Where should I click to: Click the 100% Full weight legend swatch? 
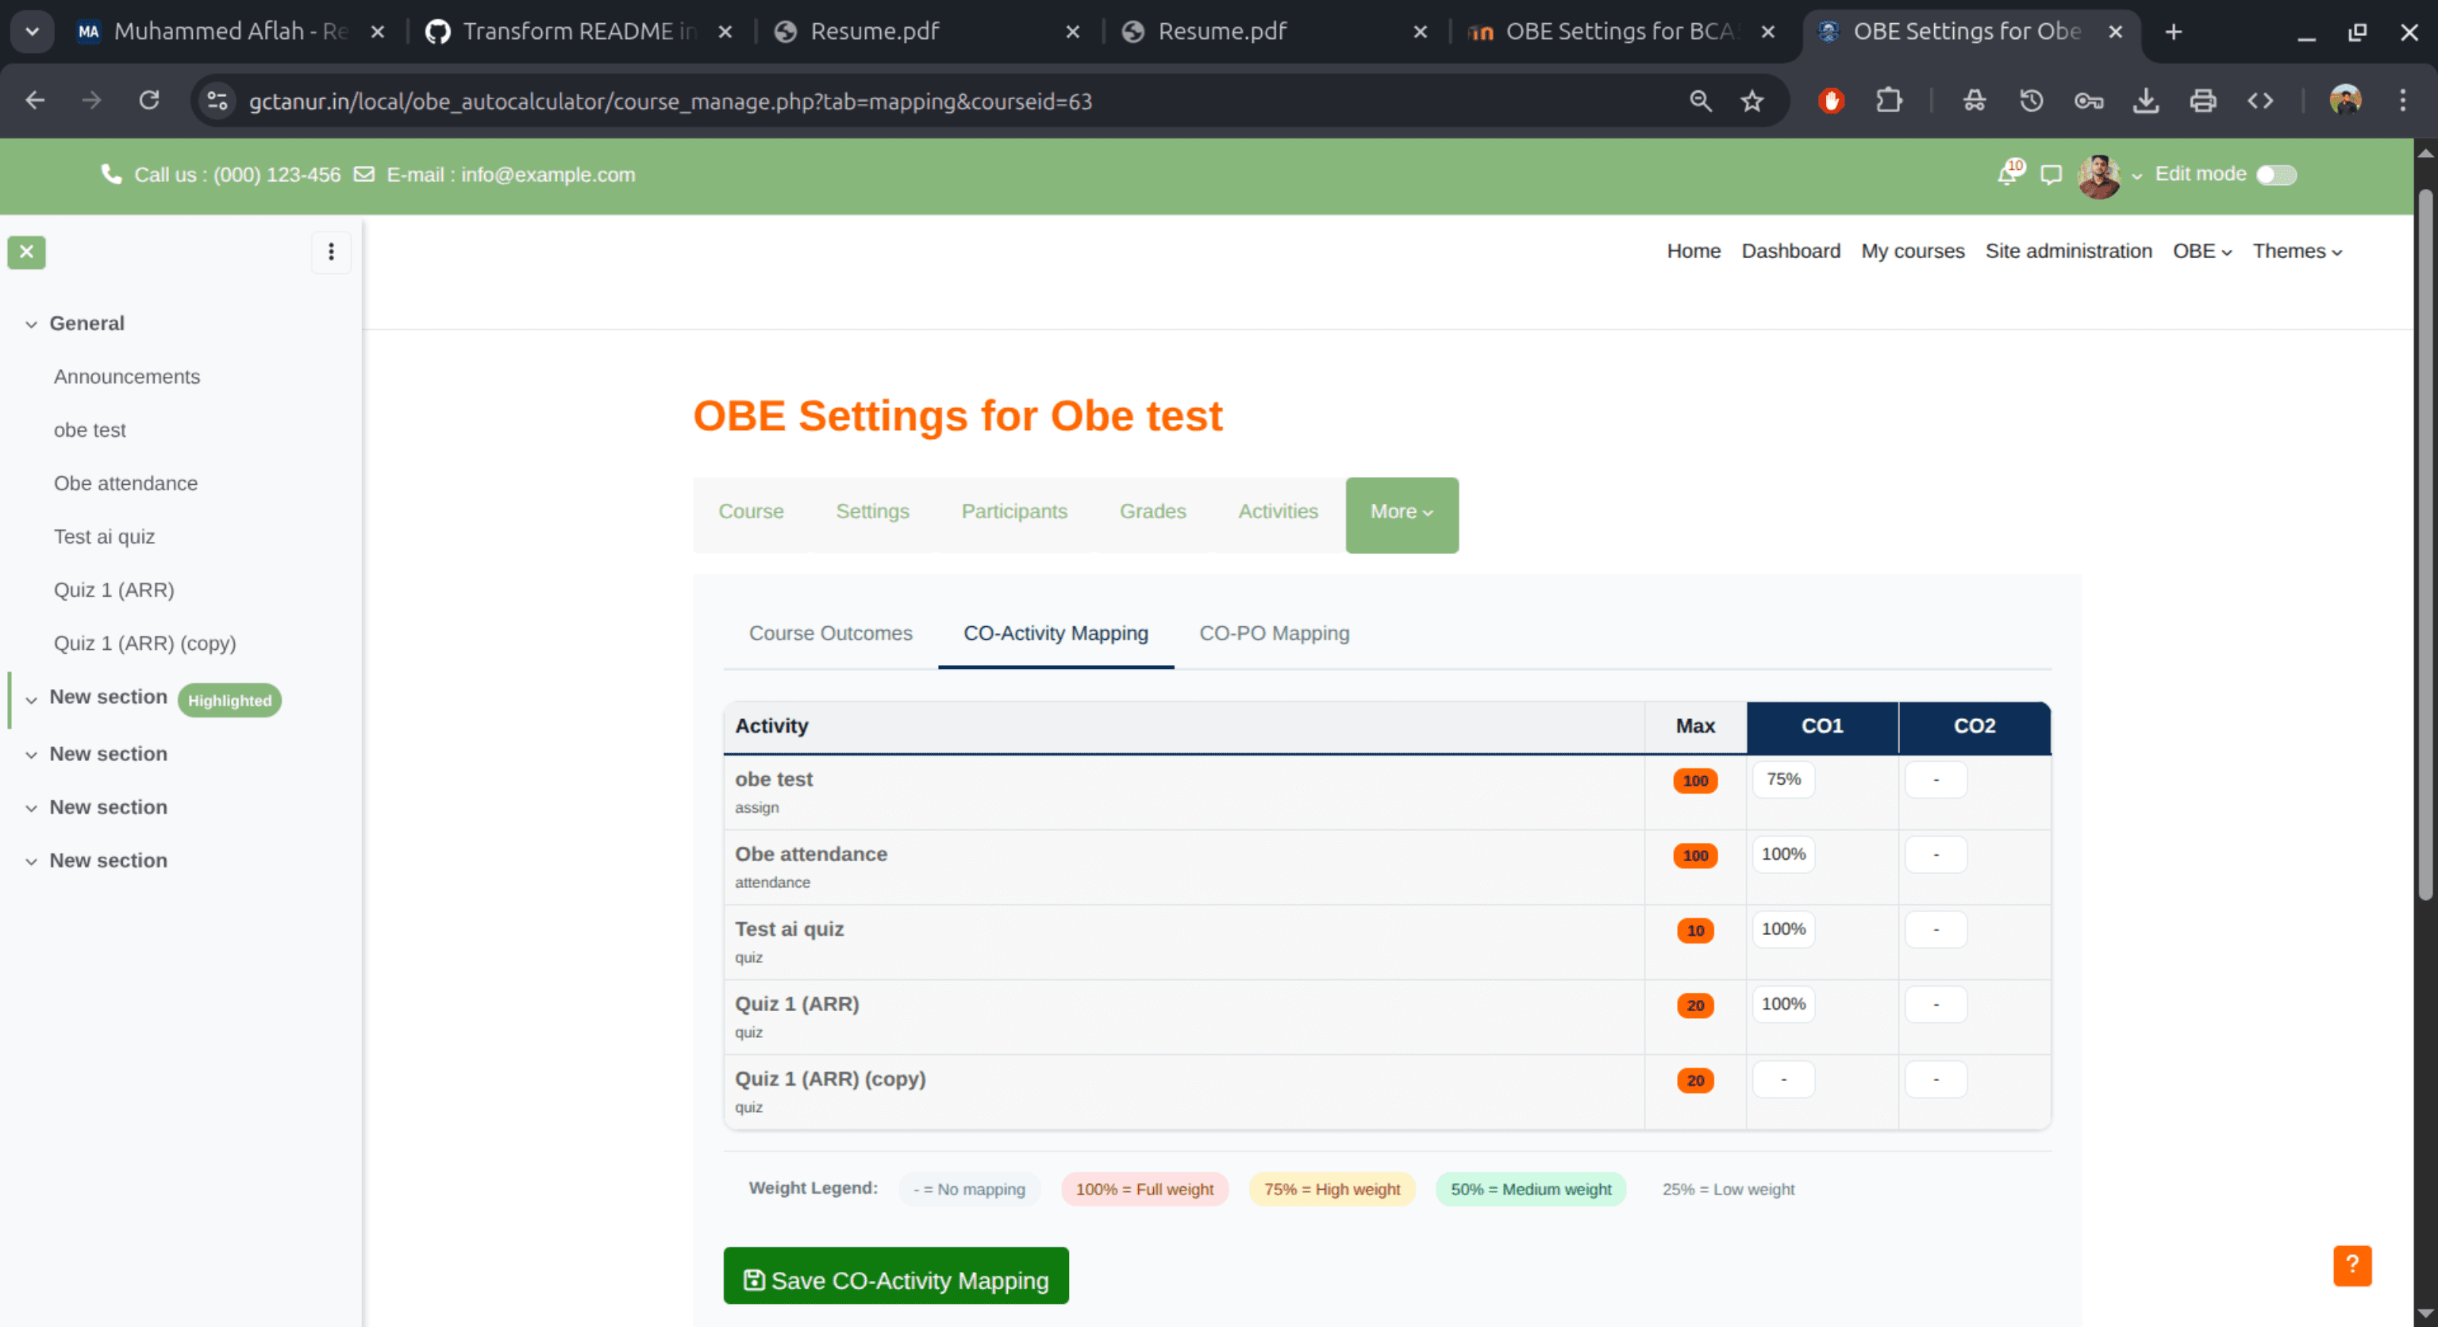pyautogui.click(x=1144, y=1189)
